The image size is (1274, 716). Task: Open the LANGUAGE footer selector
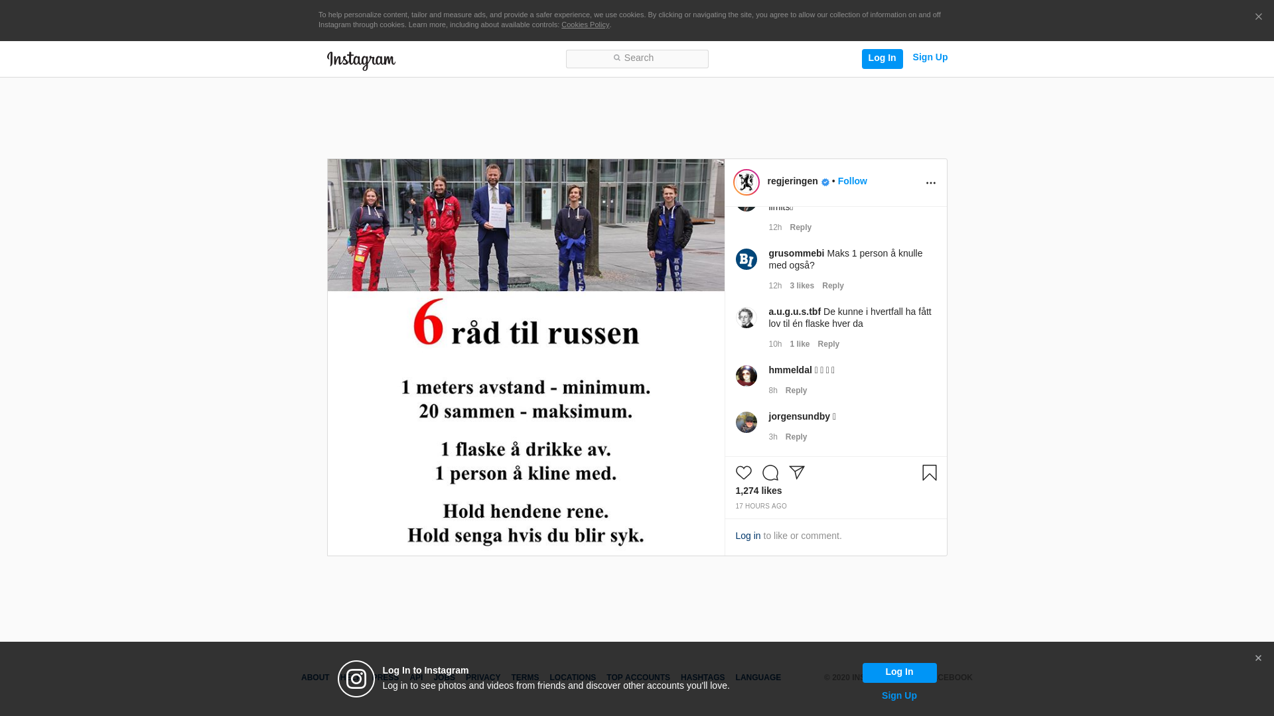point(758,678)
